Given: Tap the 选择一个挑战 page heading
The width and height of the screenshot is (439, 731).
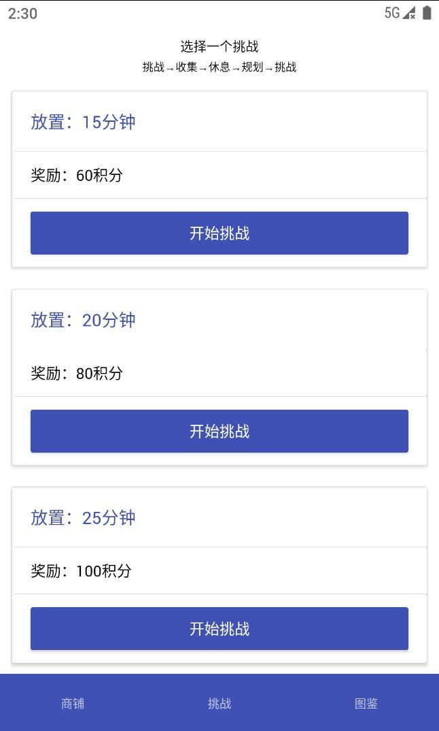Looking at the screenshot, I should pyautogui.click(x=219, y=46).
